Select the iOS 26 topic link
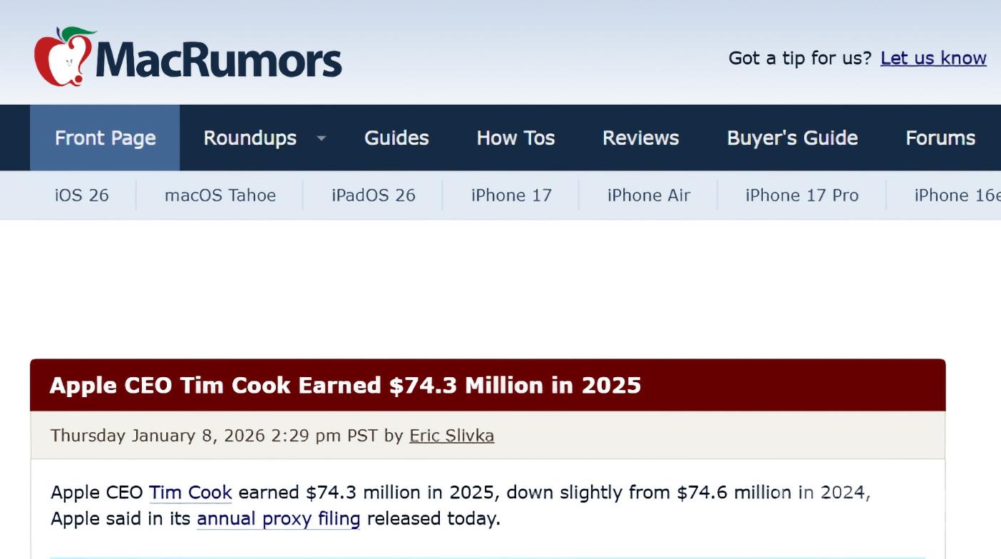 [82, 195]
